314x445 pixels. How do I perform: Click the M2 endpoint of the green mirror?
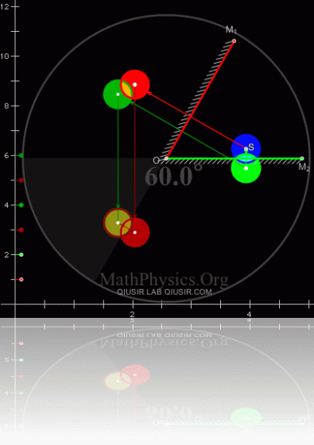(x=302, y=159)
